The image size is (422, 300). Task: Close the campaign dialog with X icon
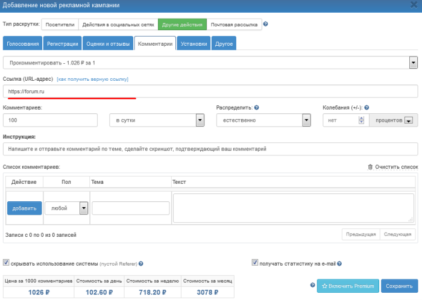tap(413, 5)
